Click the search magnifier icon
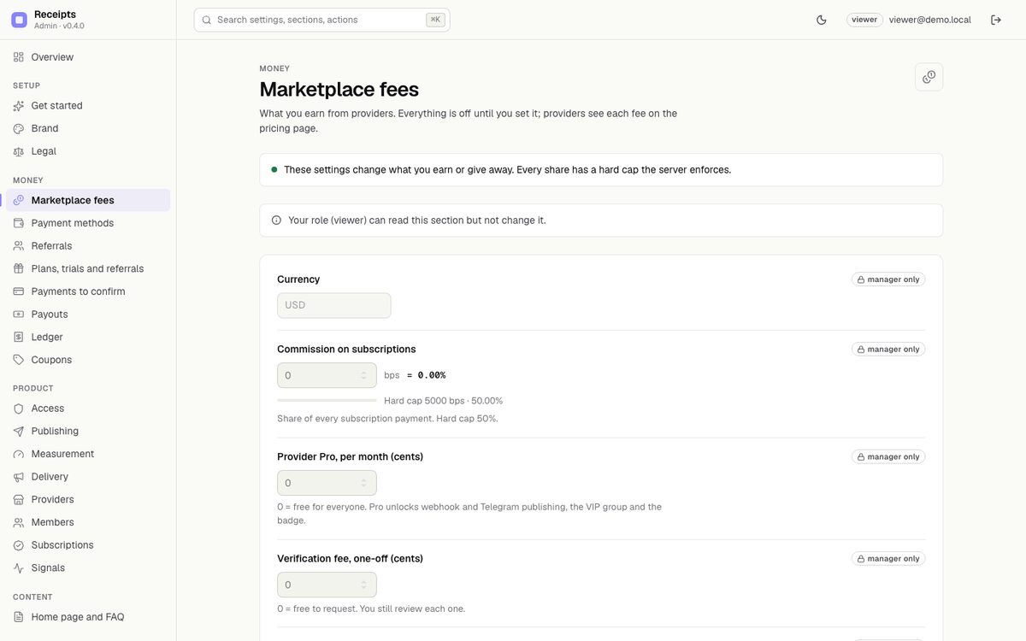Screen dimensions: 1026x641 pos(207,20)
